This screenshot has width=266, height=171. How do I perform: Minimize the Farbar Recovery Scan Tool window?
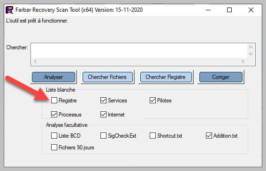(208, 10)
